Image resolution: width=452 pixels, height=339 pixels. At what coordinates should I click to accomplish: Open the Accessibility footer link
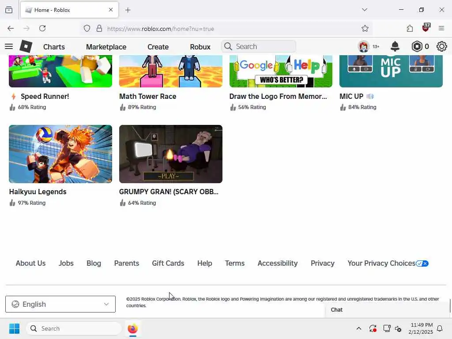point(278,263)
